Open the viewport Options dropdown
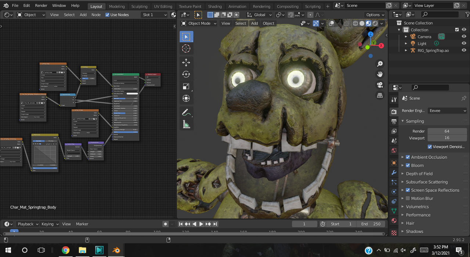Viewport: 470px width, 257px height. click(375, 15)
